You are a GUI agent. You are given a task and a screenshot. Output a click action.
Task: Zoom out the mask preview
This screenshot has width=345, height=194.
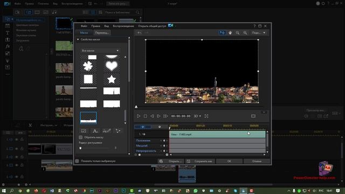238,32
